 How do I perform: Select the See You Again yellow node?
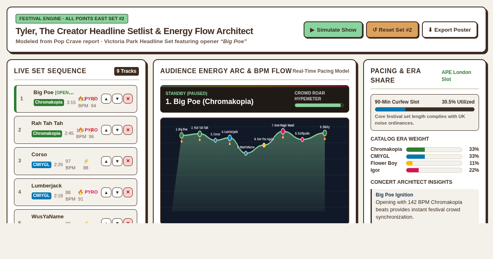point(264,145)
